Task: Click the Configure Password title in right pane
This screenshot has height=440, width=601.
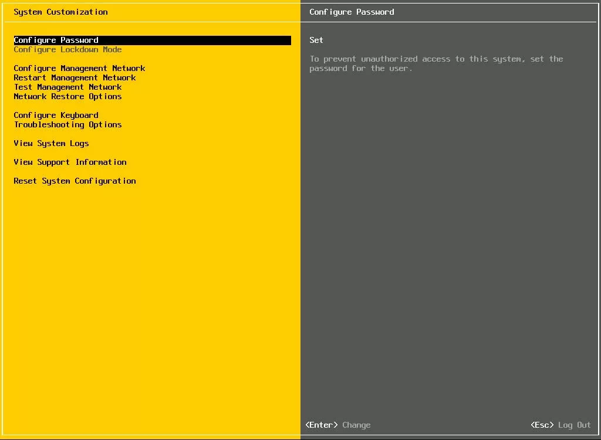Action: 352,12
